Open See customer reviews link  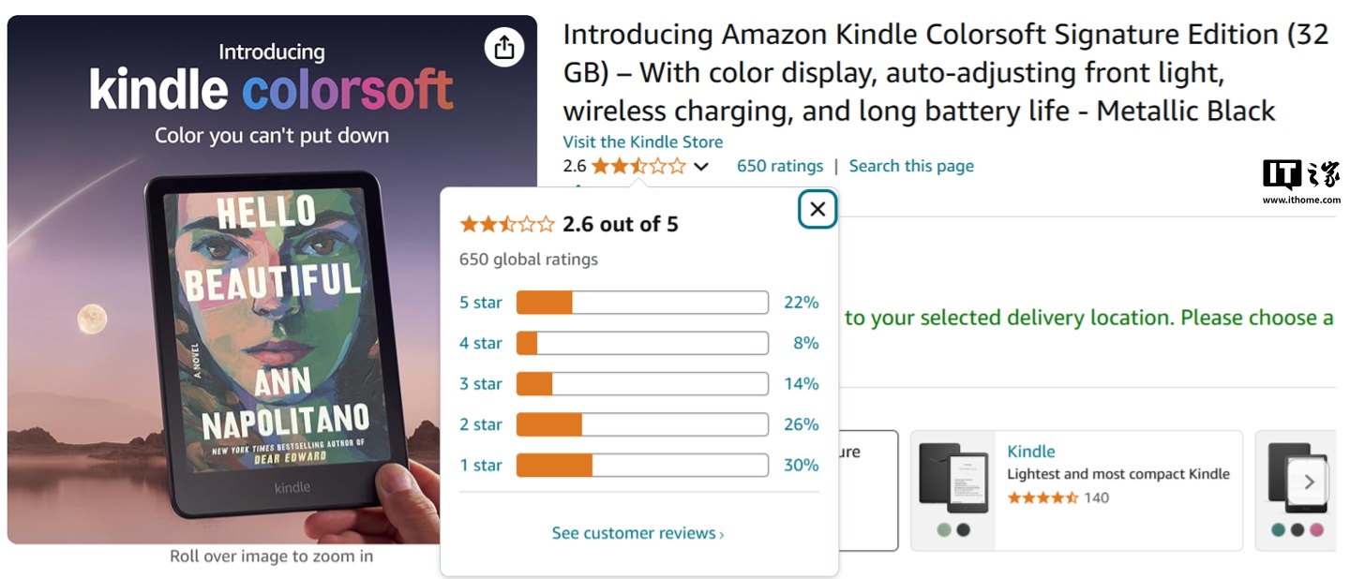click(637, 533)
